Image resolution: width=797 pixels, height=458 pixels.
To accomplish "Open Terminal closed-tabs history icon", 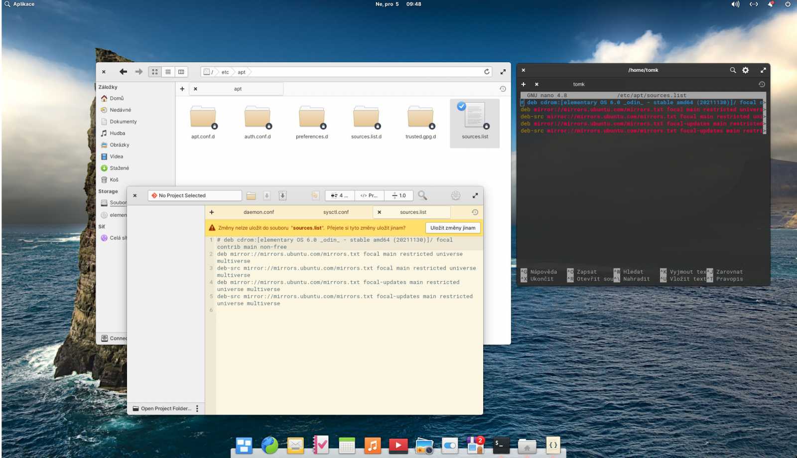I will click(762, 84).
